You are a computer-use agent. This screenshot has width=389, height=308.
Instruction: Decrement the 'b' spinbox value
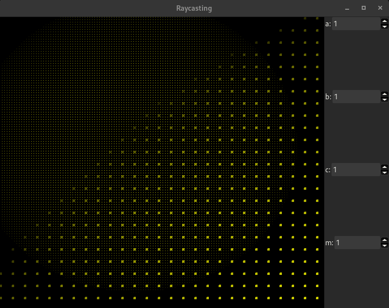(x=385, y=99)
